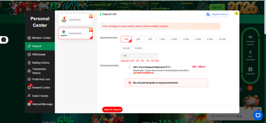The width and height of the screenshot is (266, 123).
Task: Select the 200 deposit amount
Action: pos(138,39)
